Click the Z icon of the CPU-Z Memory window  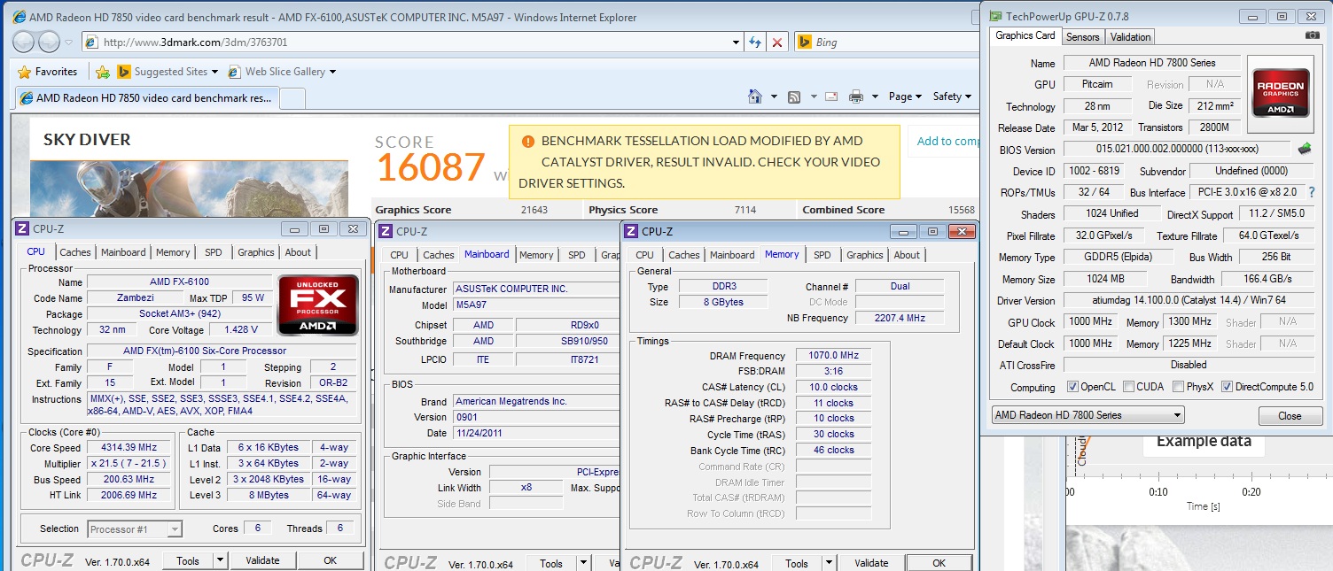pos(631,231)
